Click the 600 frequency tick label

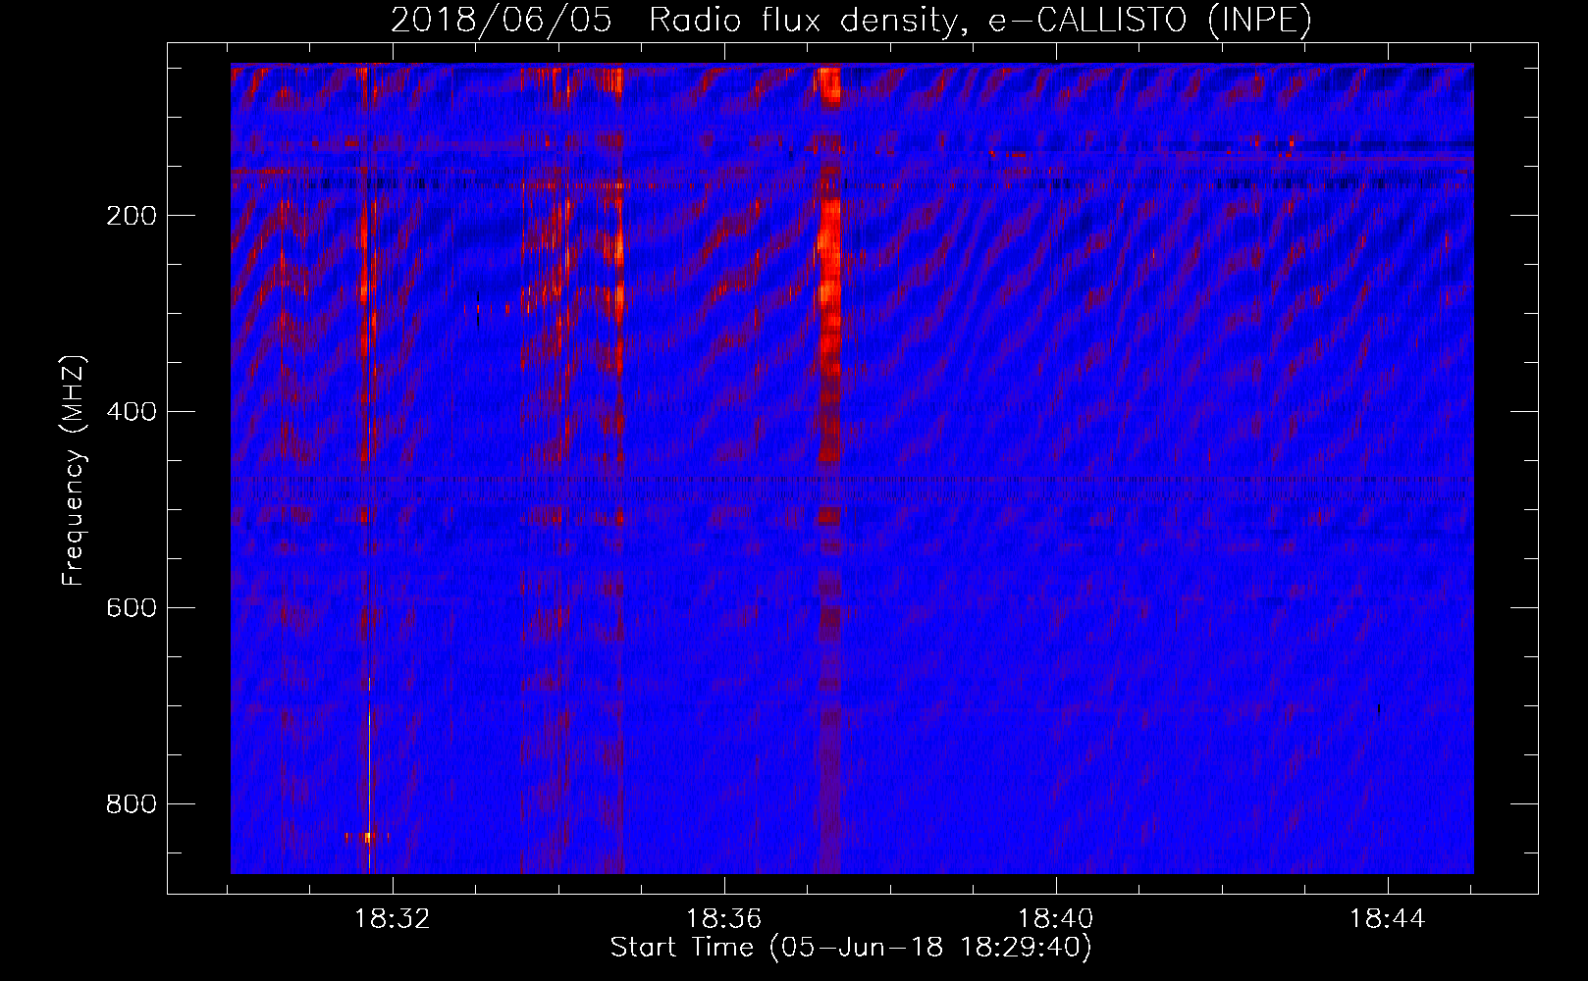[x=131, y=608]
